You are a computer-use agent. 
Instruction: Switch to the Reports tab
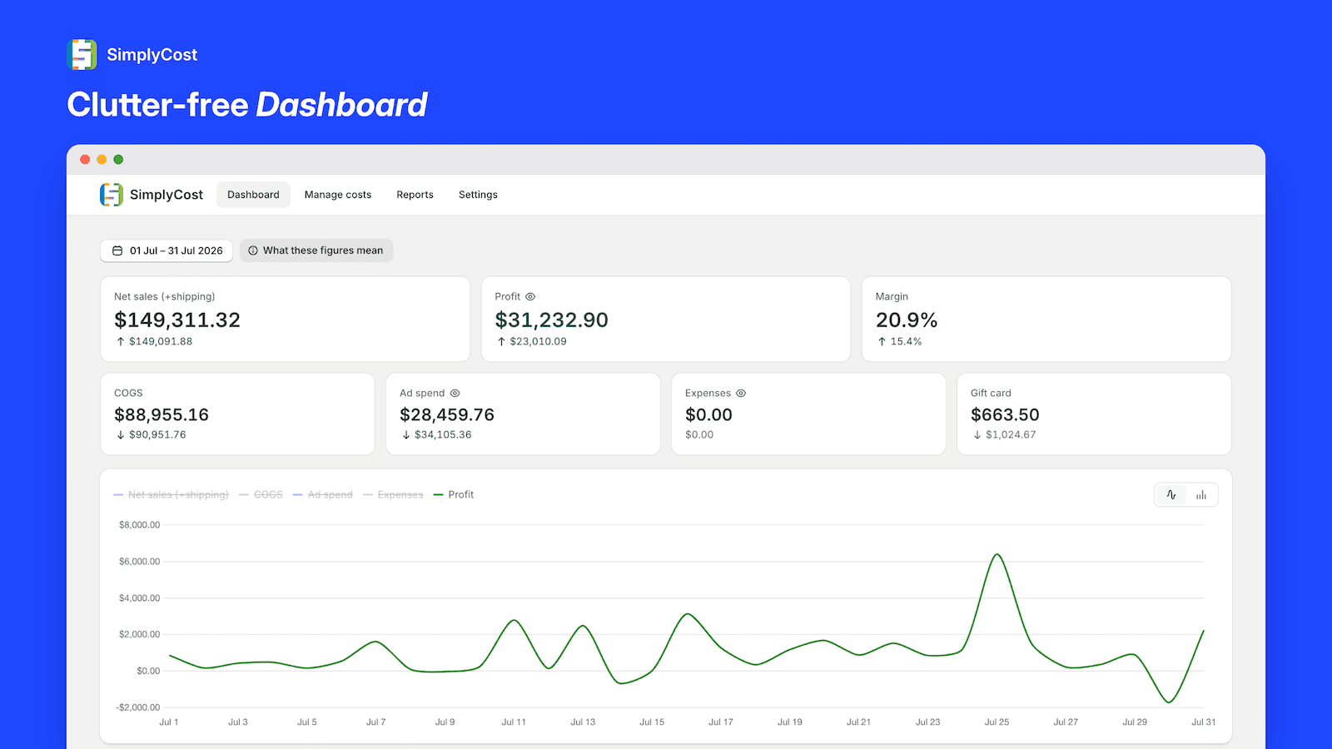[415, 195]
